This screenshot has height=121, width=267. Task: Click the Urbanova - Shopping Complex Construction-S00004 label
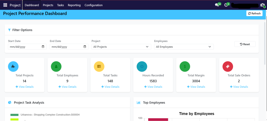point(50,115)
